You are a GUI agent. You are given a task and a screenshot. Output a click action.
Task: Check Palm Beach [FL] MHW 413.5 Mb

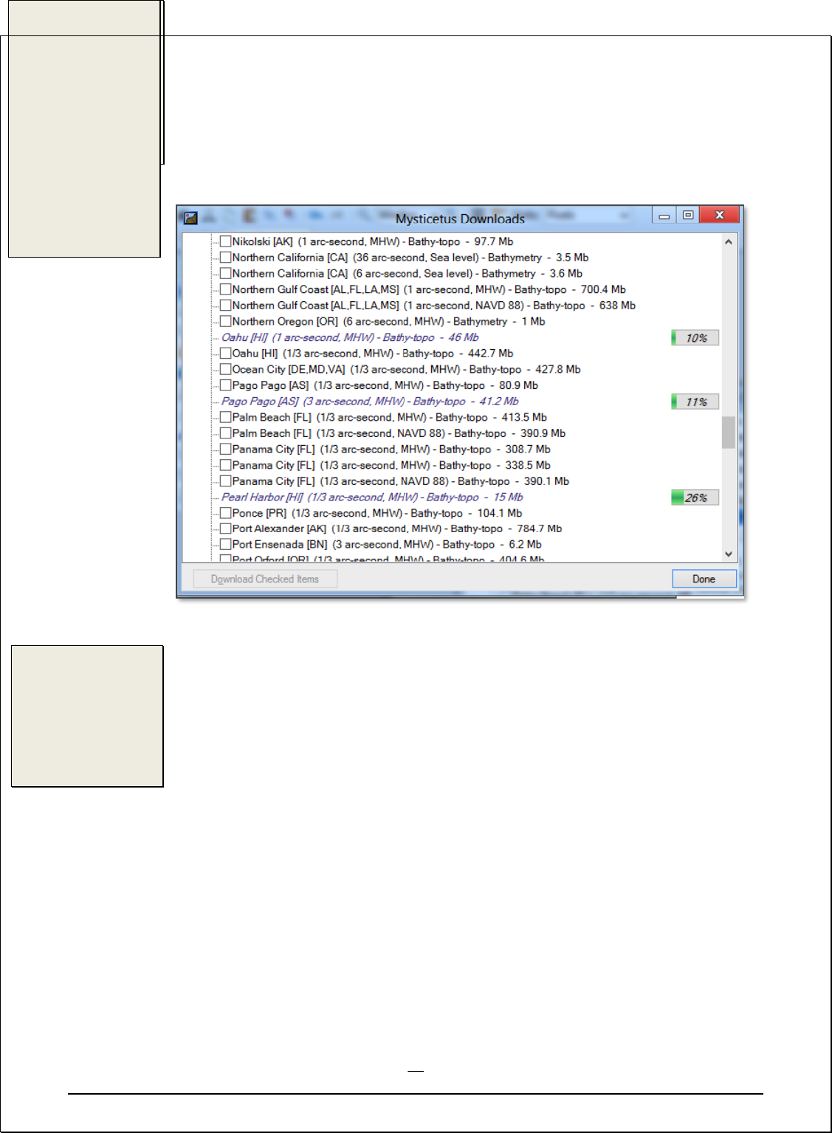tap(226, 417)
